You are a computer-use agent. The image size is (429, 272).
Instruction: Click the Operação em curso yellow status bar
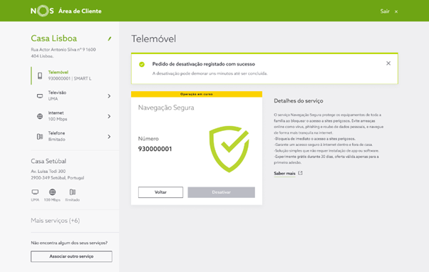tap(197, 94)
